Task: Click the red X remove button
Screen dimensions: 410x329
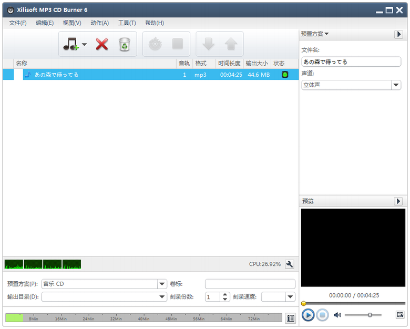Action: [101, 44]
